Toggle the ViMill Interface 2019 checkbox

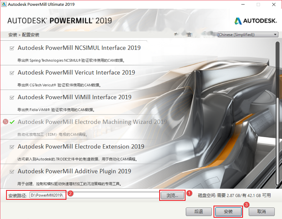pyautogui.click(x=12, y=97)
